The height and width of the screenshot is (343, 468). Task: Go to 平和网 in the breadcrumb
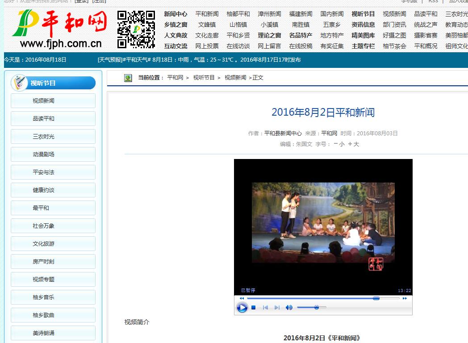175,78
